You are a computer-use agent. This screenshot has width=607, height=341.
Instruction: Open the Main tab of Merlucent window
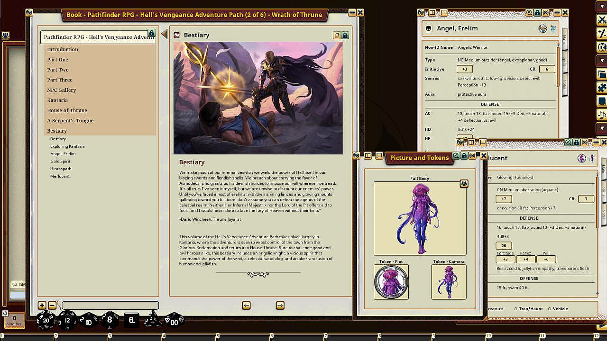(603, 170)
